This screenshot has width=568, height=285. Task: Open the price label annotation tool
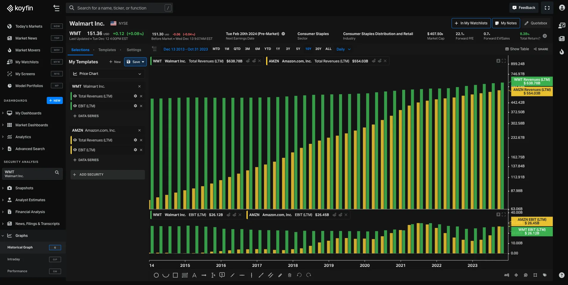222,275
